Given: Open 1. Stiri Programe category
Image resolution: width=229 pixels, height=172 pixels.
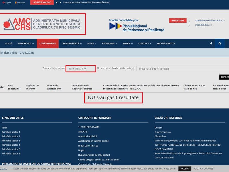Looking at the screenshot, I should pos(89,127).
